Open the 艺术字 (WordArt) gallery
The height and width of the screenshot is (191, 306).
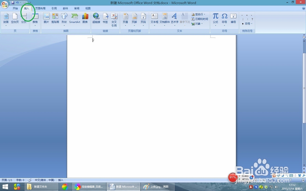click(175, 20)
